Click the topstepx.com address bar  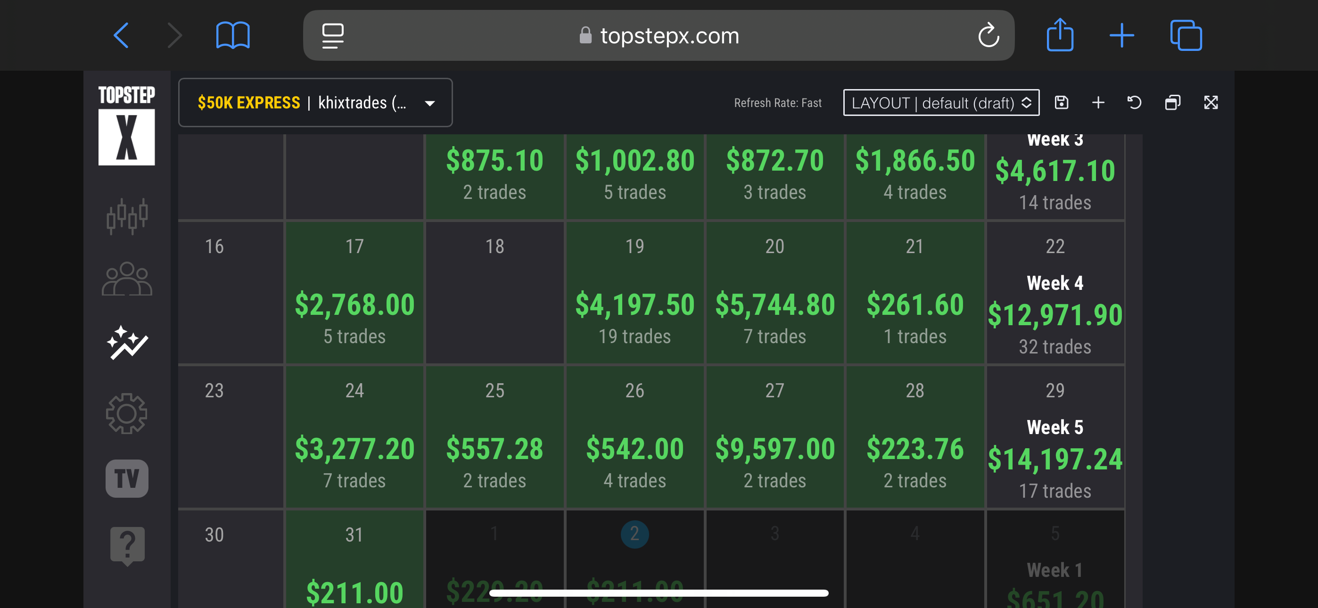[659, 35]
